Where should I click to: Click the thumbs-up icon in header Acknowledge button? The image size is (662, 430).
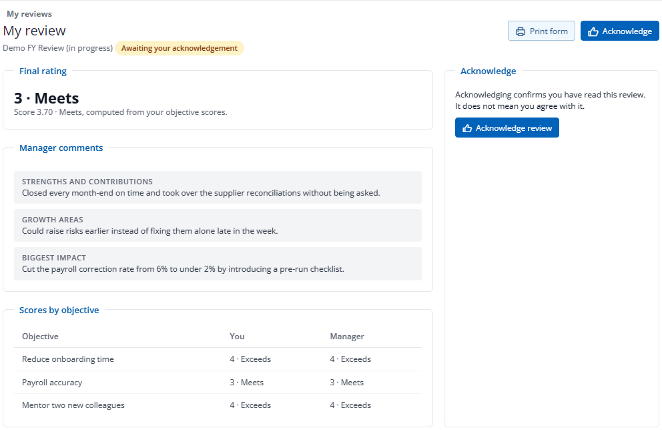point(593,31)
